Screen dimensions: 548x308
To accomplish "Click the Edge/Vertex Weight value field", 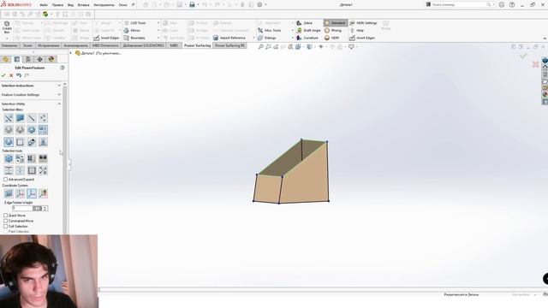I will coord(22,208).
